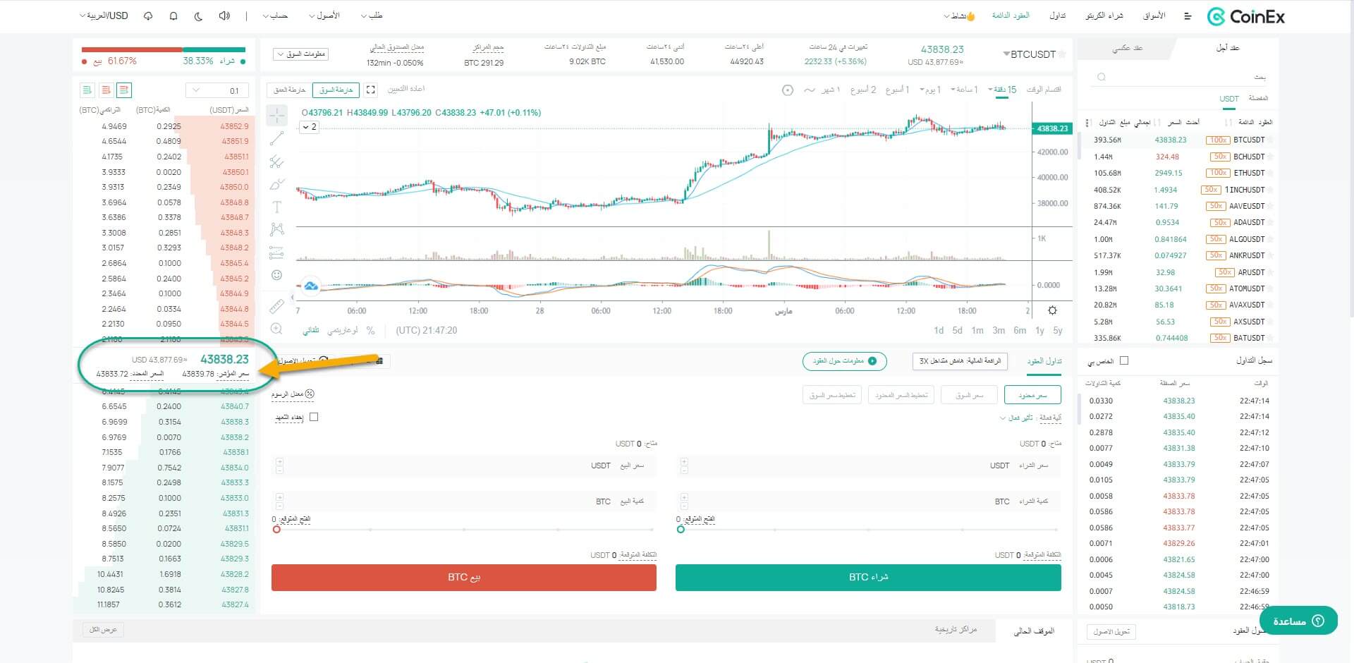The height and width of the screenshot is (663, 1354).
Task: Click the green 'شراء BTC' buy button
Action: pyautogui.click(x=868, y=577)
